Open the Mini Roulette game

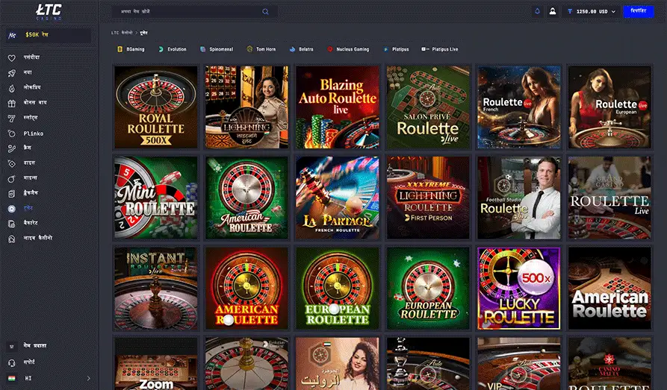click(x=155, y=198)
